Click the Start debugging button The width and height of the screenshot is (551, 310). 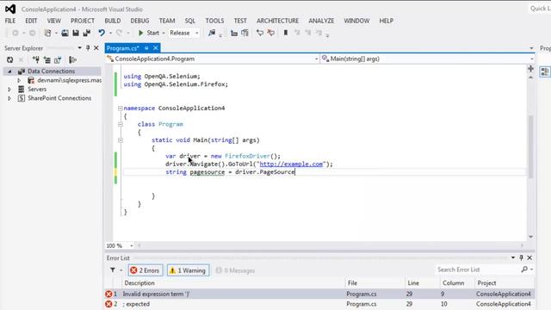149,33
